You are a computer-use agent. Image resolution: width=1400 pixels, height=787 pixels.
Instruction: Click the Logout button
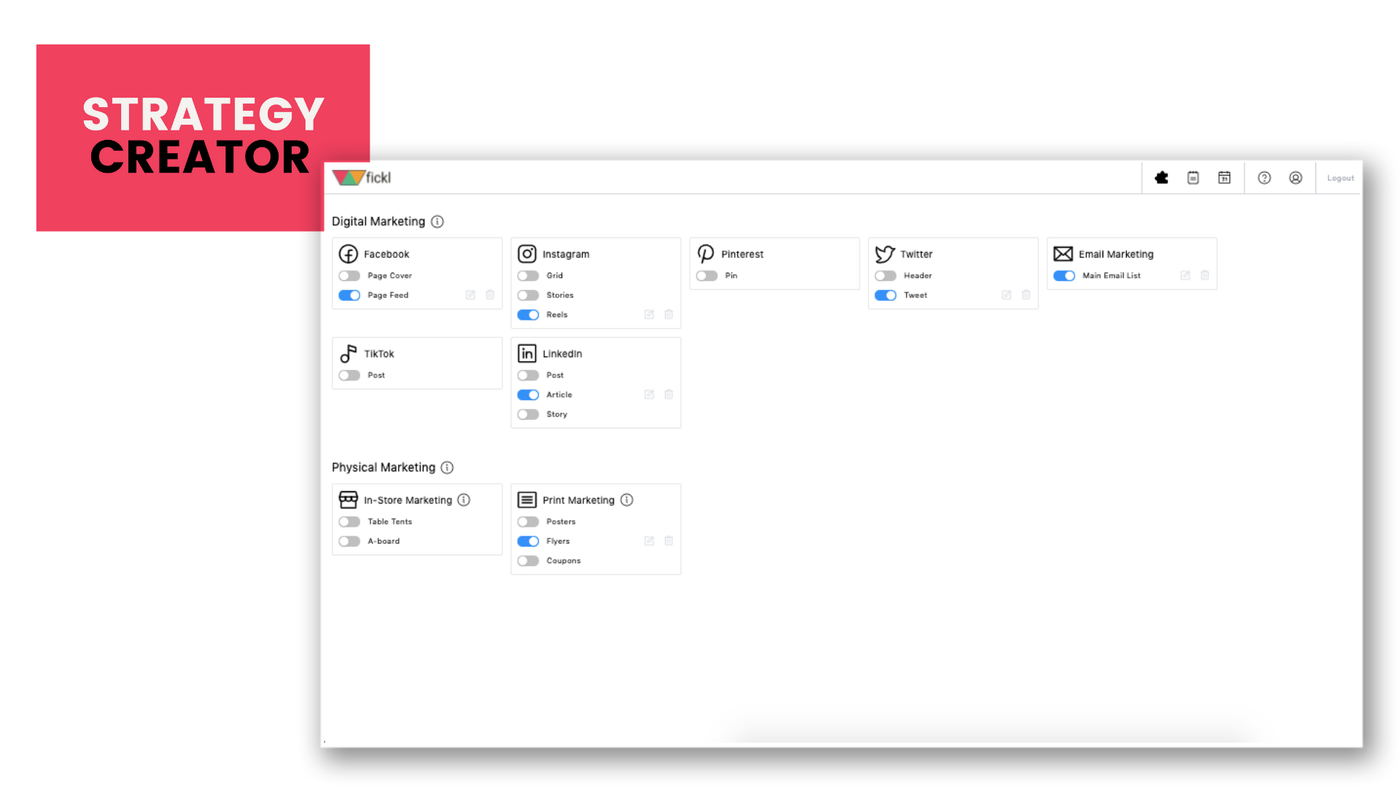click(1339, 177)
